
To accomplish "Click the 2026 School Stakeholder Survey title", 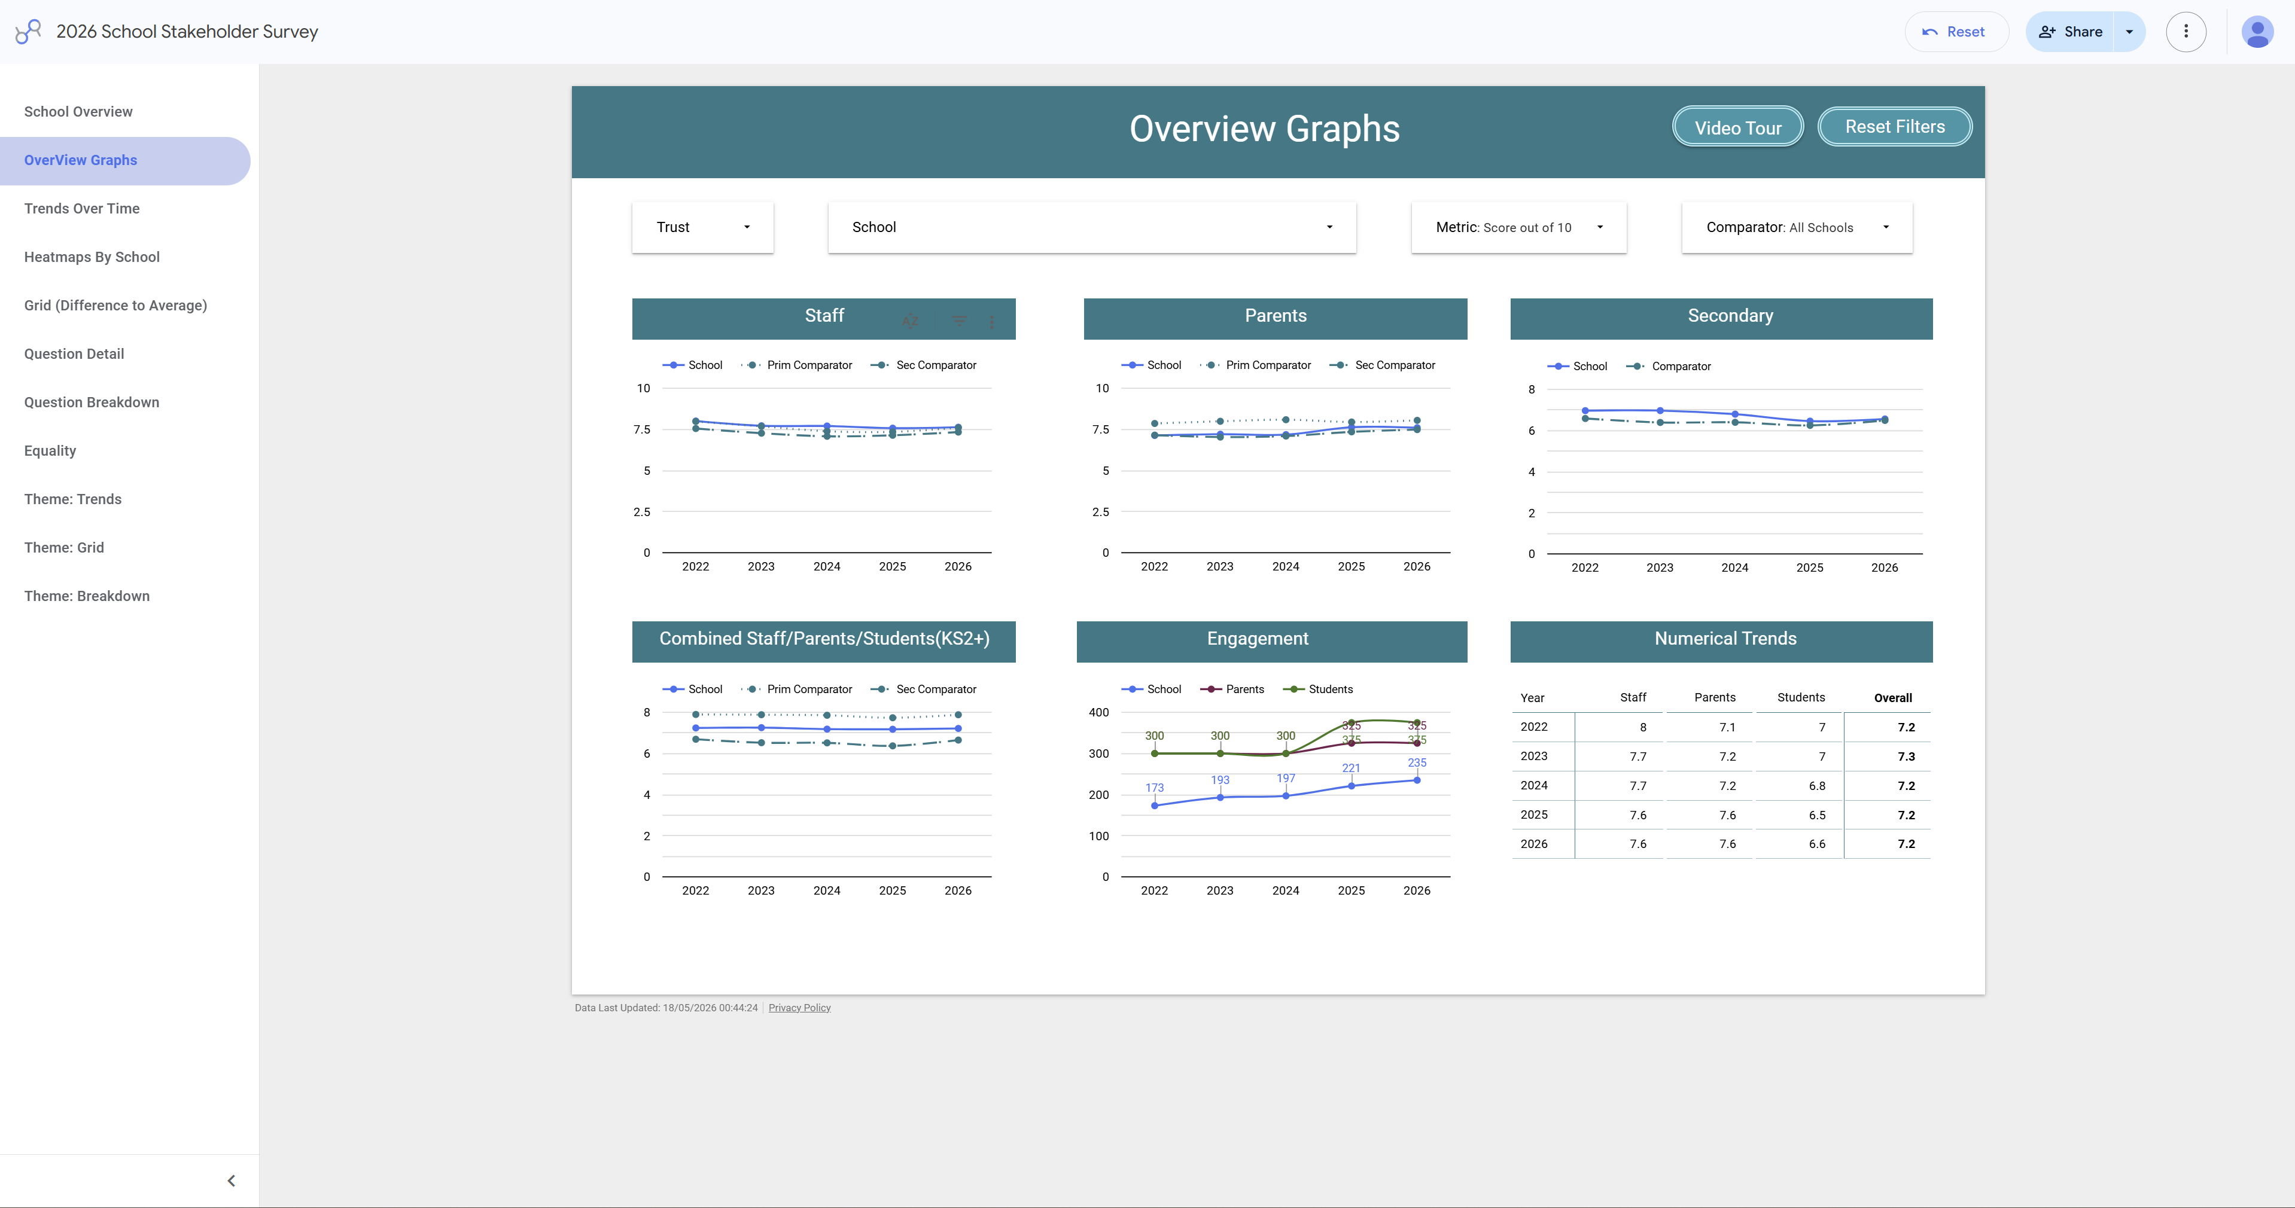I will [187, 31].
